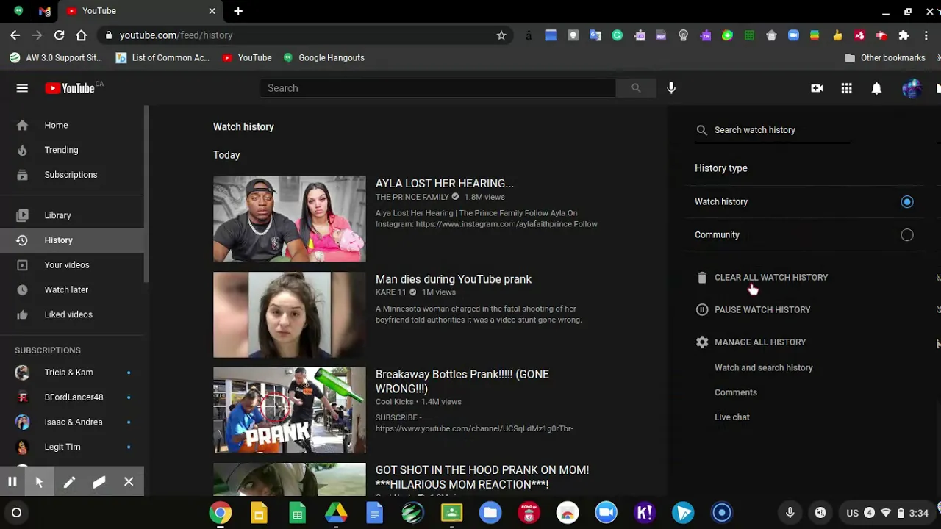Open Library in sidebar

coord(72,215)
